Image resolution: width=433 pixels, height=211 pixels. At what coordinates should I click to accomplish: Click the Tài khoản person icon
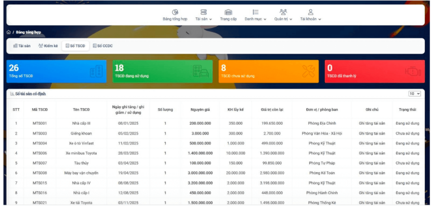pos(311,12)
